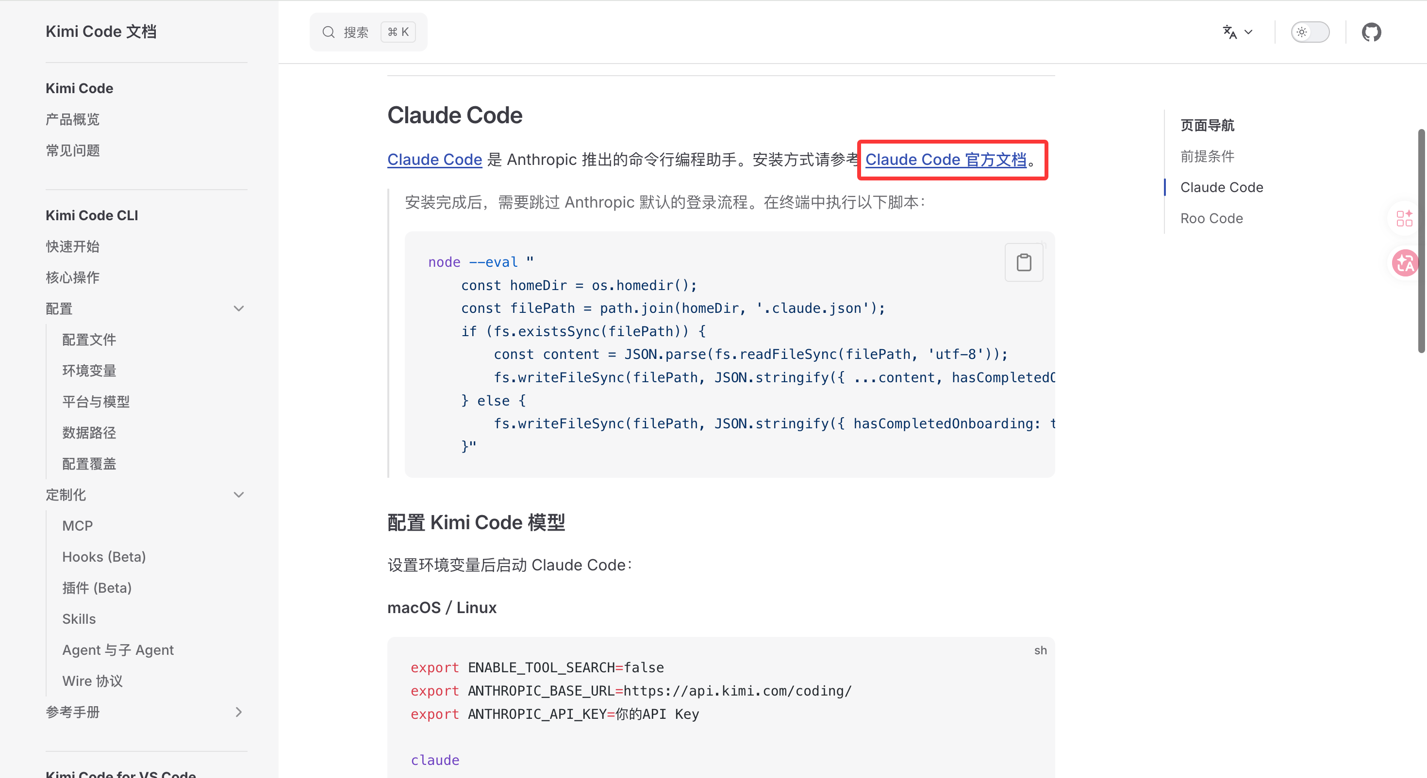
Task: Click the language translation icon
Action: [x=1229, y=32]
